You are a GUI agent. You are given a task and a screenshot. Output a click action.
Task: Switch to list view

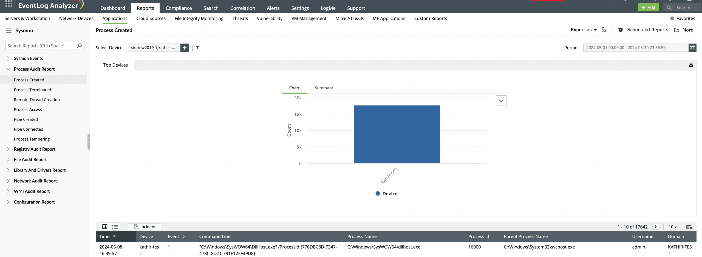115,227
